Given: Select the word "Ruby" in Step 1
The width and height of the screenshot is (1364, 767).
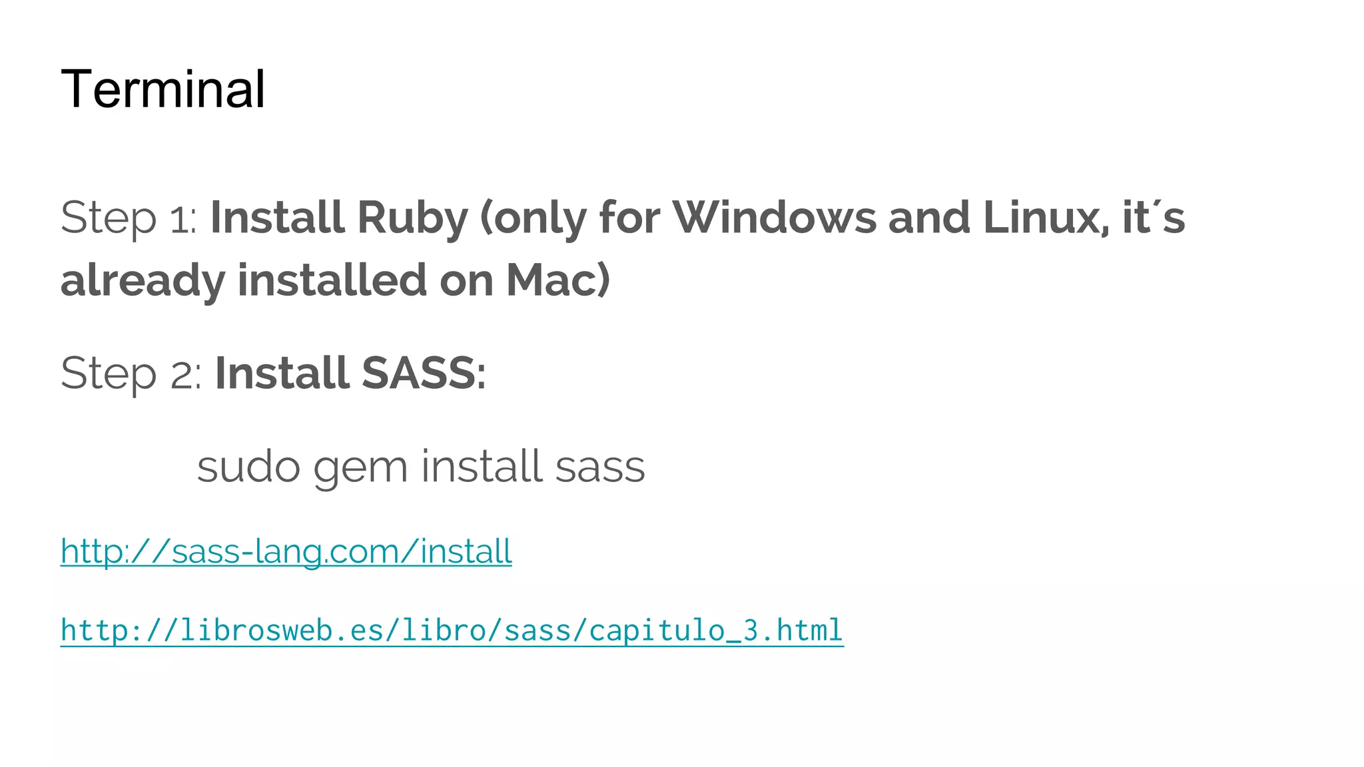Looking at the screenshot, I should click(x=412, y=218).
